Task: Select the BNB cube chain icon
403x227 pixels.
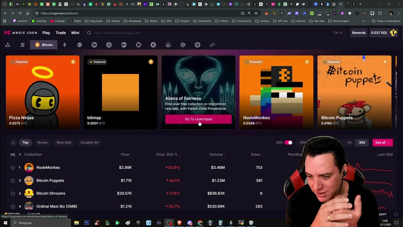Action: click(x=198, y=45)
